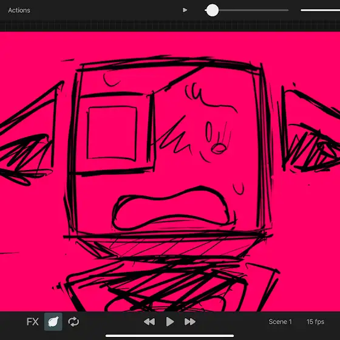Click the home indicator bar at bottom
The width and height of the screenshot is (340, 340).
click(170, 336)
